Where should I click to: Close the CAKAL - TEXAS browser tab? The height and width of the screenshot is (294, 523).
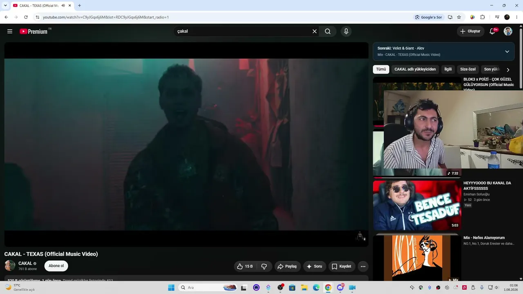(69, 6)
